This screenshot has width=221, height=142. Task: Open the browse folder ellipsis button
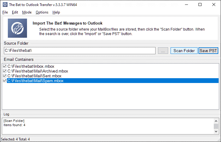click(163, 51)
